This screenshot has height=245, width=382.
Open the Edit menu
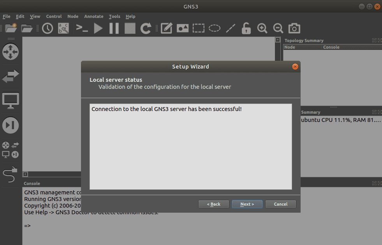pos(20,16)
